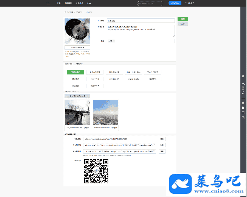Viewport: 247px width, 197px height.
Task: Click the green 保存 save button
Action: click(183, 19)
